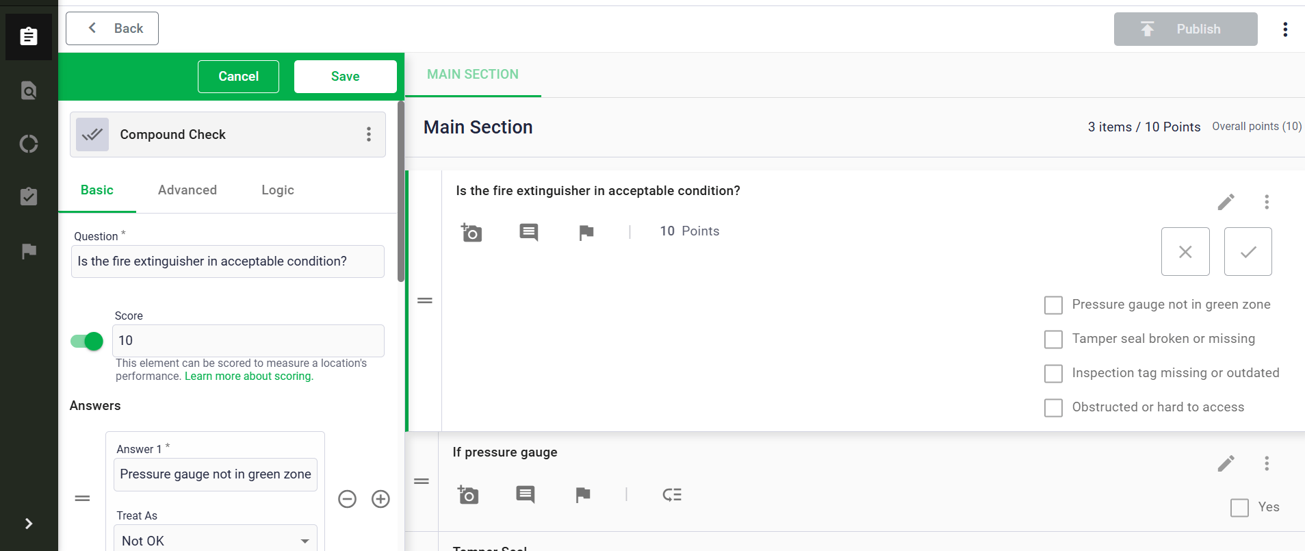Image resolution: width=1305 pixels, height=551 pixels.
Task: Switch to the Logic tab
Action: point(277,190)
